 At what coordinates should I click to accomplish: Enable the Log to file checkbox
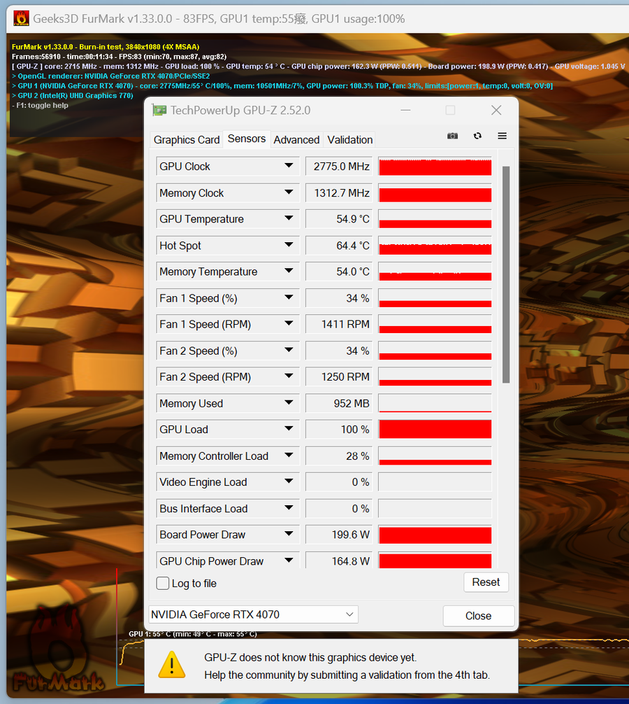click(x=163, y=583)
